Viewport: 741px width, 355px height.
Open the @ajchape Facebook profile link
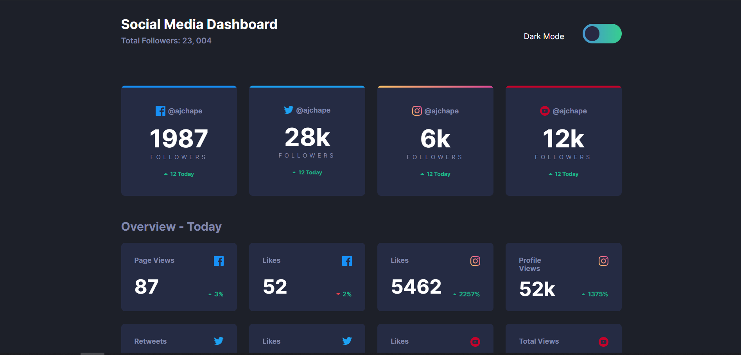coord(186,111)
